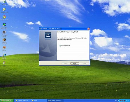The image size is (130, 102).
Task: Open the bottom desktop shortcut below Internet Explorer
Action: (4, 63)
